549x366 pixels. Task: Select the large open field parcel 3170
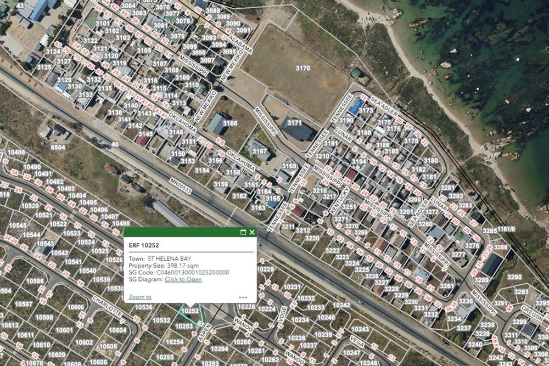click(302, 68)
